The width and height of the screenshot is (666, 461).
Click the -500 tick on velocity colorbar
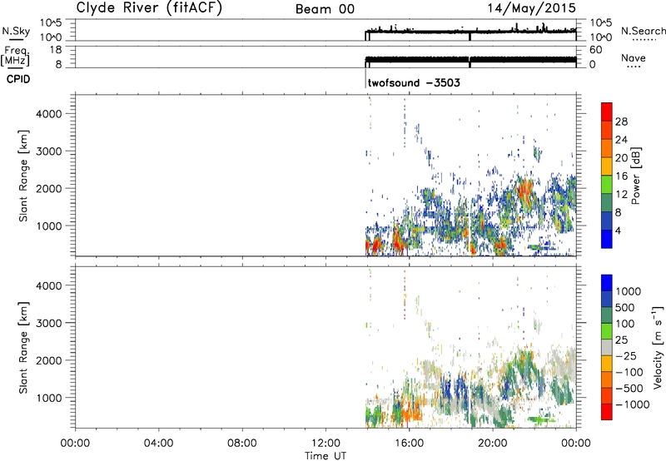pos(629,388)
